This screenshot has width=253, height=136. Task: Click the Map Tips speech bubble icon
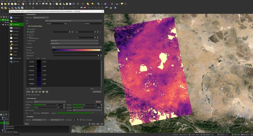(122, 4)
